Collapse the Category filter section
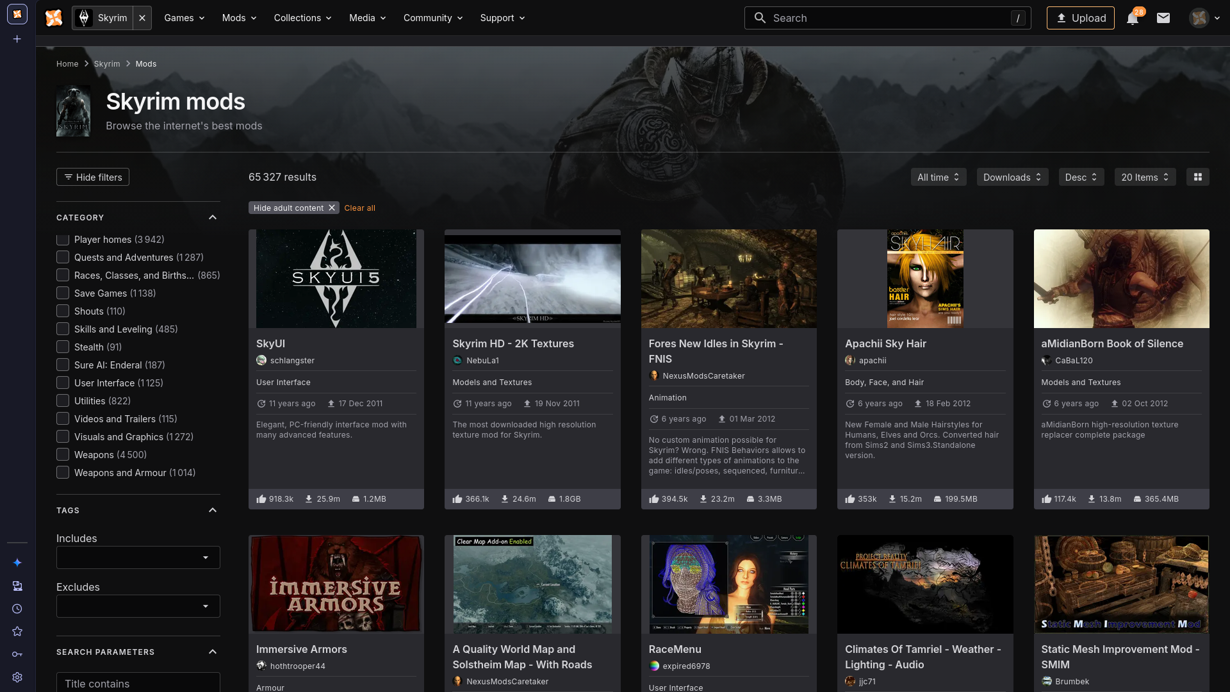This screenshot has height=692, width=1230. click(x=213, y=218)
